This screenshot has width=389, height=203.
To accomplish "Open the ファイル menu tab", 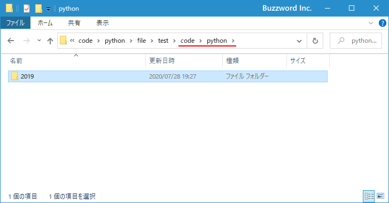I will [15, 23].
